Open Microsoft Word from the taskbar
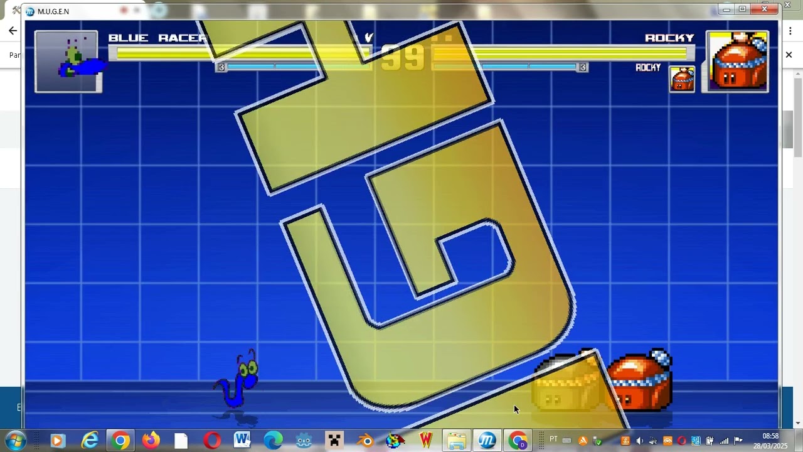Screen dimensions: 803x452 pyautogui.click(x=242, y=441)
